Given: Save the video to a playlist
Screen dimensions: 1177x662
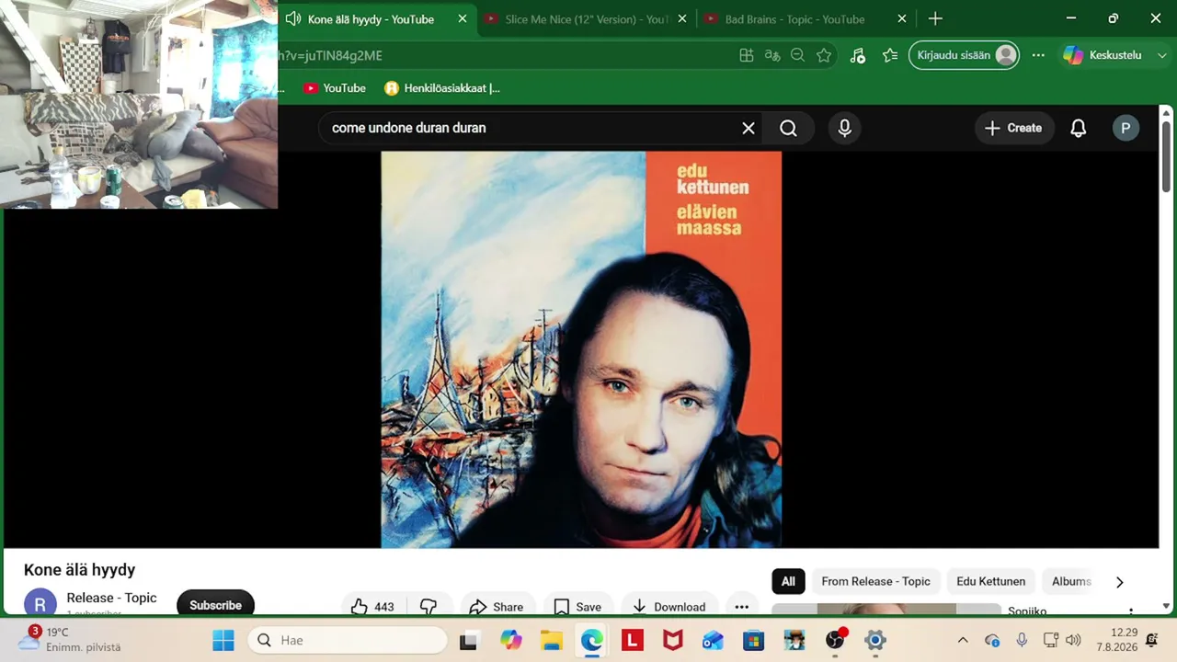Looking at the screenshot, I should (577, 606).
